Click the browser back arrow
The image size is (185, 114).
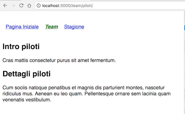click(x=5, y=6)
